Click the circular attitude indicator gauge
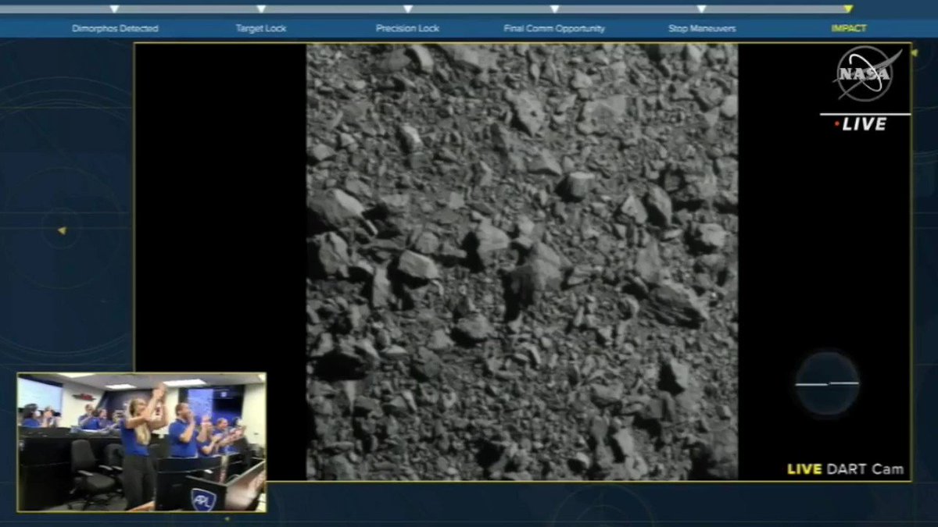The width and height of the screenshot is (938, 527). tap(827, 383)
